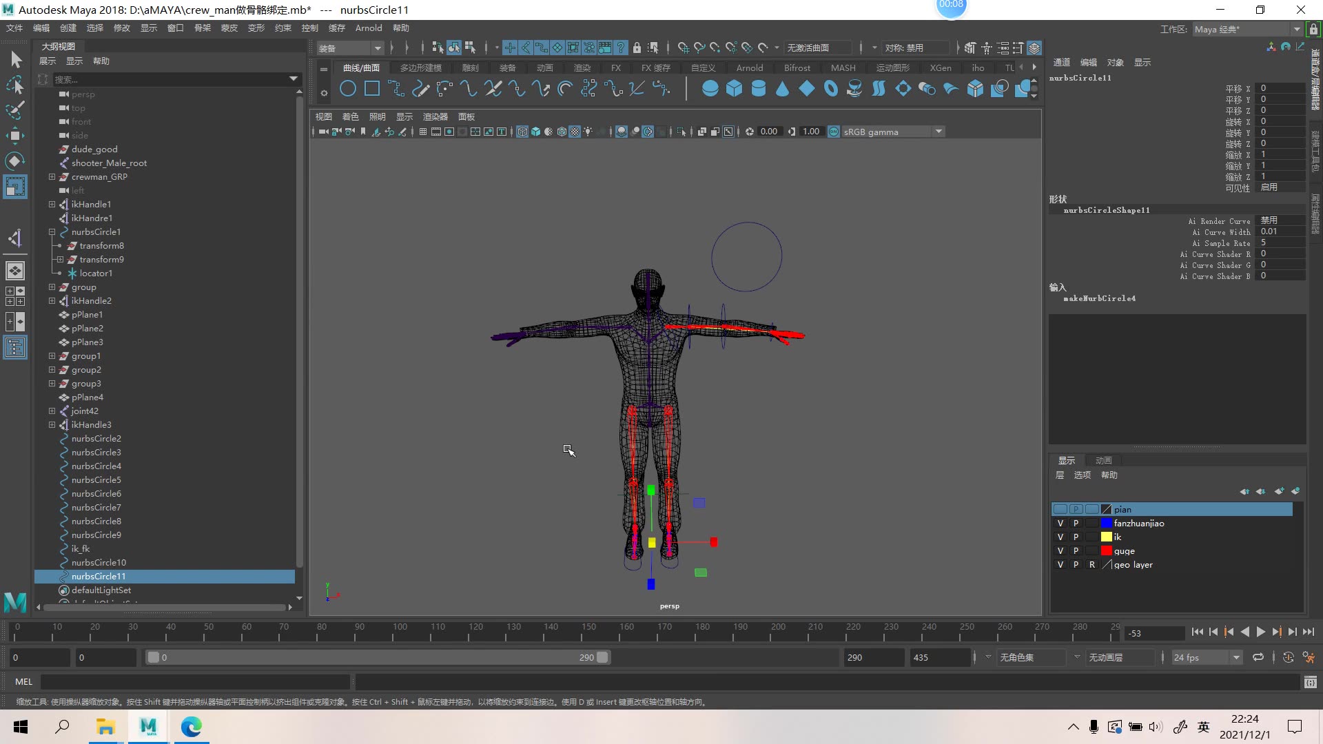The height and width of the screenshot is (744, 1323).
Task: Toggle the R box on geo layer
Action: [1091, 565]
